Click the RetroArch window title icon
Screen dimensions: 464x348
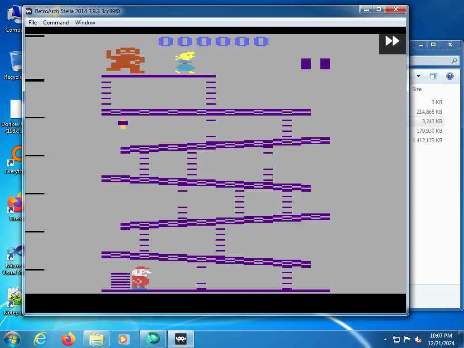[29, 11]
